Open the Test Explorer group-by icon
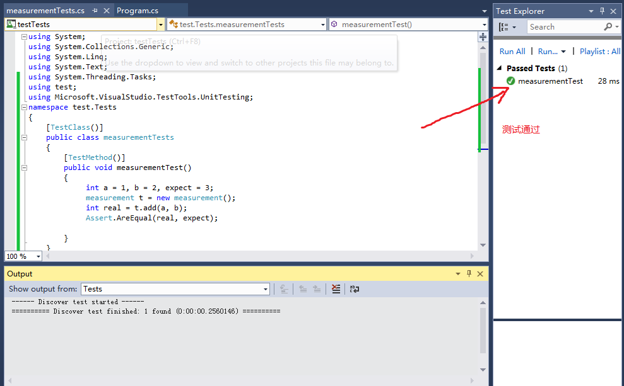624x386 pixels. (504, 27)
